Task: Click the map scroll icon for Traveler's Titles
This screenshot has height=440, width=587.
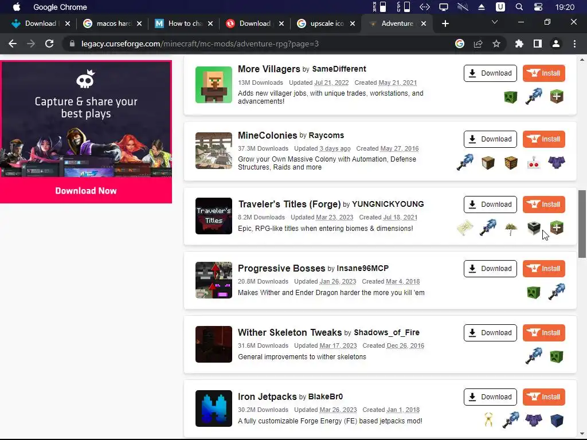Action: coord(465,228)
